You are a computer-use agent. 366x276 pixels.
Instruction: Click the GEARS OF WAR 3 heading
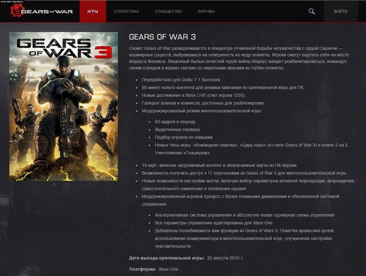[162, 37]
